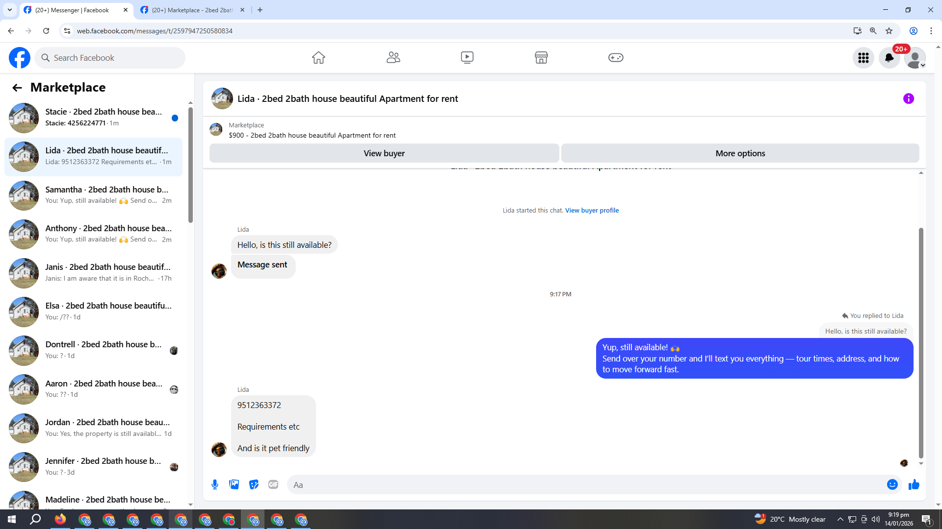Open Facebook Marketplace storefront icon
Viewport: 942px width, 529px height.
point(541,57)
